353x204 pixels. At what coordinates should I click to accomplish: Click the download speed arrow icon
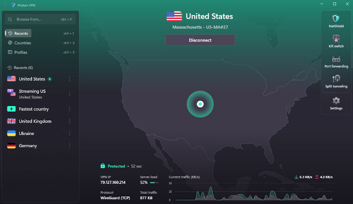(x=296, y=177)
